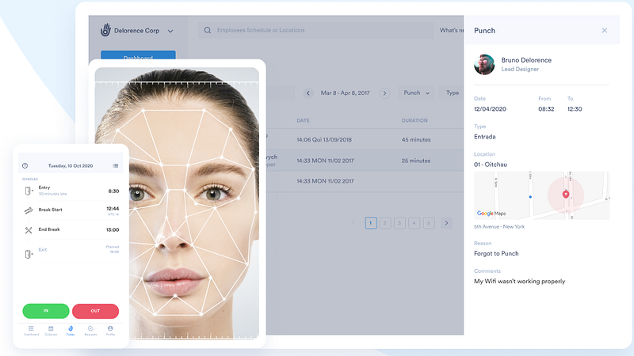The width and height of the screenshot is (634, 356).
Task: Open the Calendar tab in mobile nav
Action: click(x=51, y=331)
